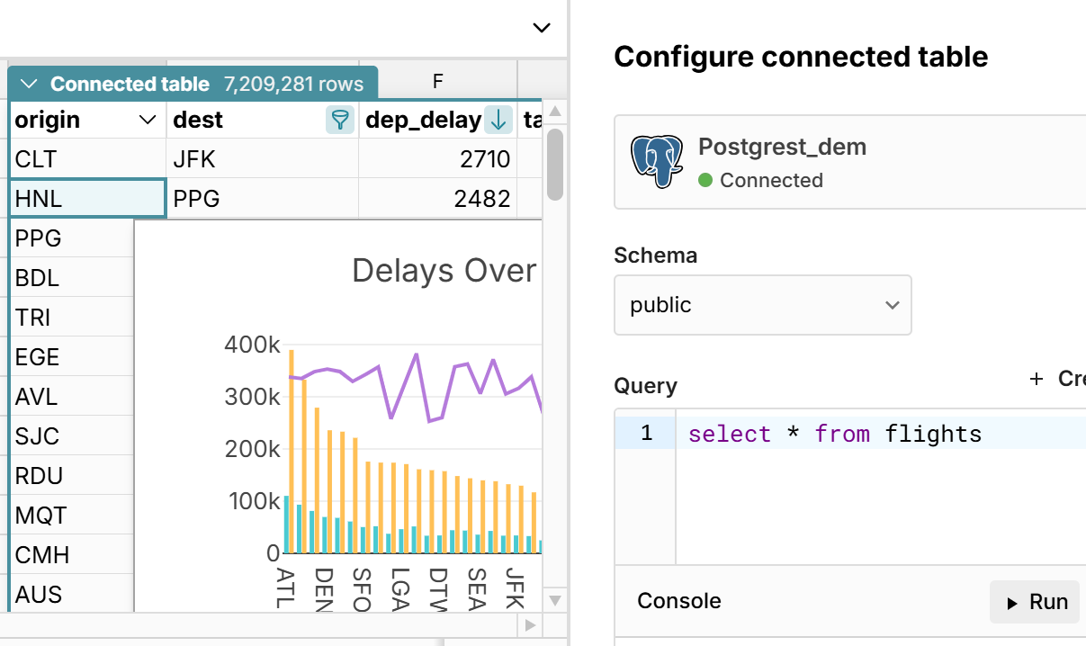Click the scroll down arrow in table
Screen dimensions: 1086x646
click(x=555, y=600)
